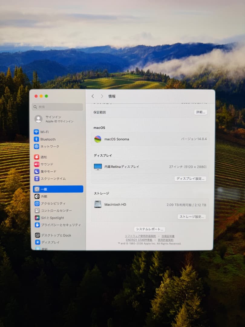Open Bluetooth settings icon
245x327 pixels.
pos(37,139)
